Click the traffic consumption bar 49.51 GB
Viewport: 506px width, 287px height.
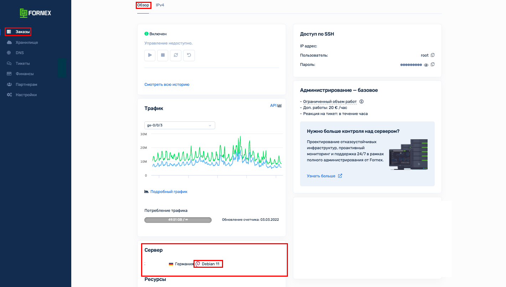tap(178, 220)
